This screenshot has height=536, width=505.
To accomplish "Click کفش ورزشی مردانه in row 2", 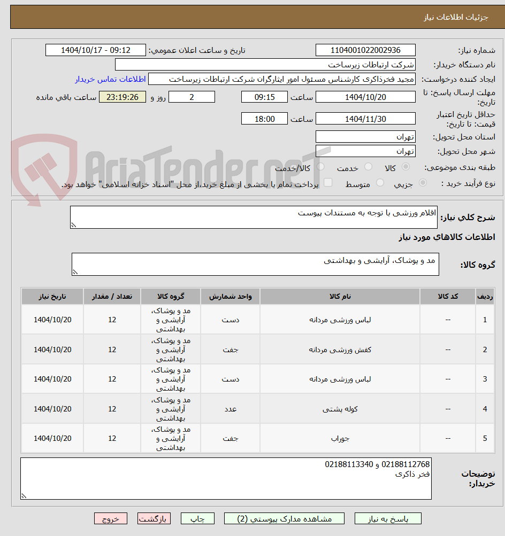I will (x=340, y=349).
